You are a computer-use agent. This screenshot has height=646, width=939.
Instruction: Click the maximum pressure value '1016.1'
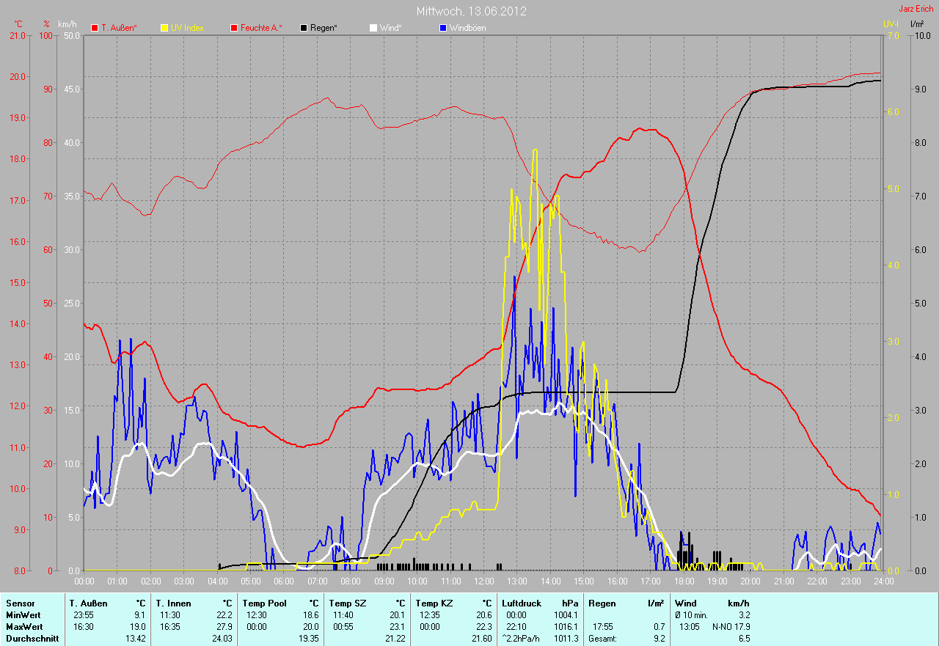(x=566, y=627)
